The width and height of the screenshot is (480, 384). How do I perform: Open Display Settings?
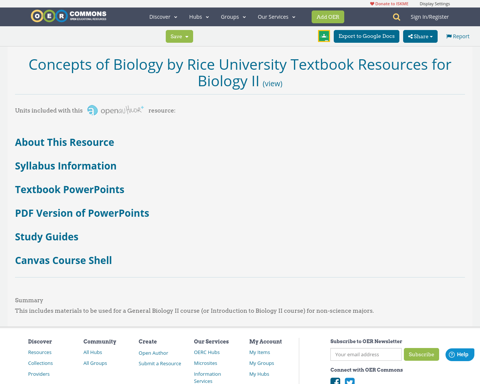[x=435, y=4]
